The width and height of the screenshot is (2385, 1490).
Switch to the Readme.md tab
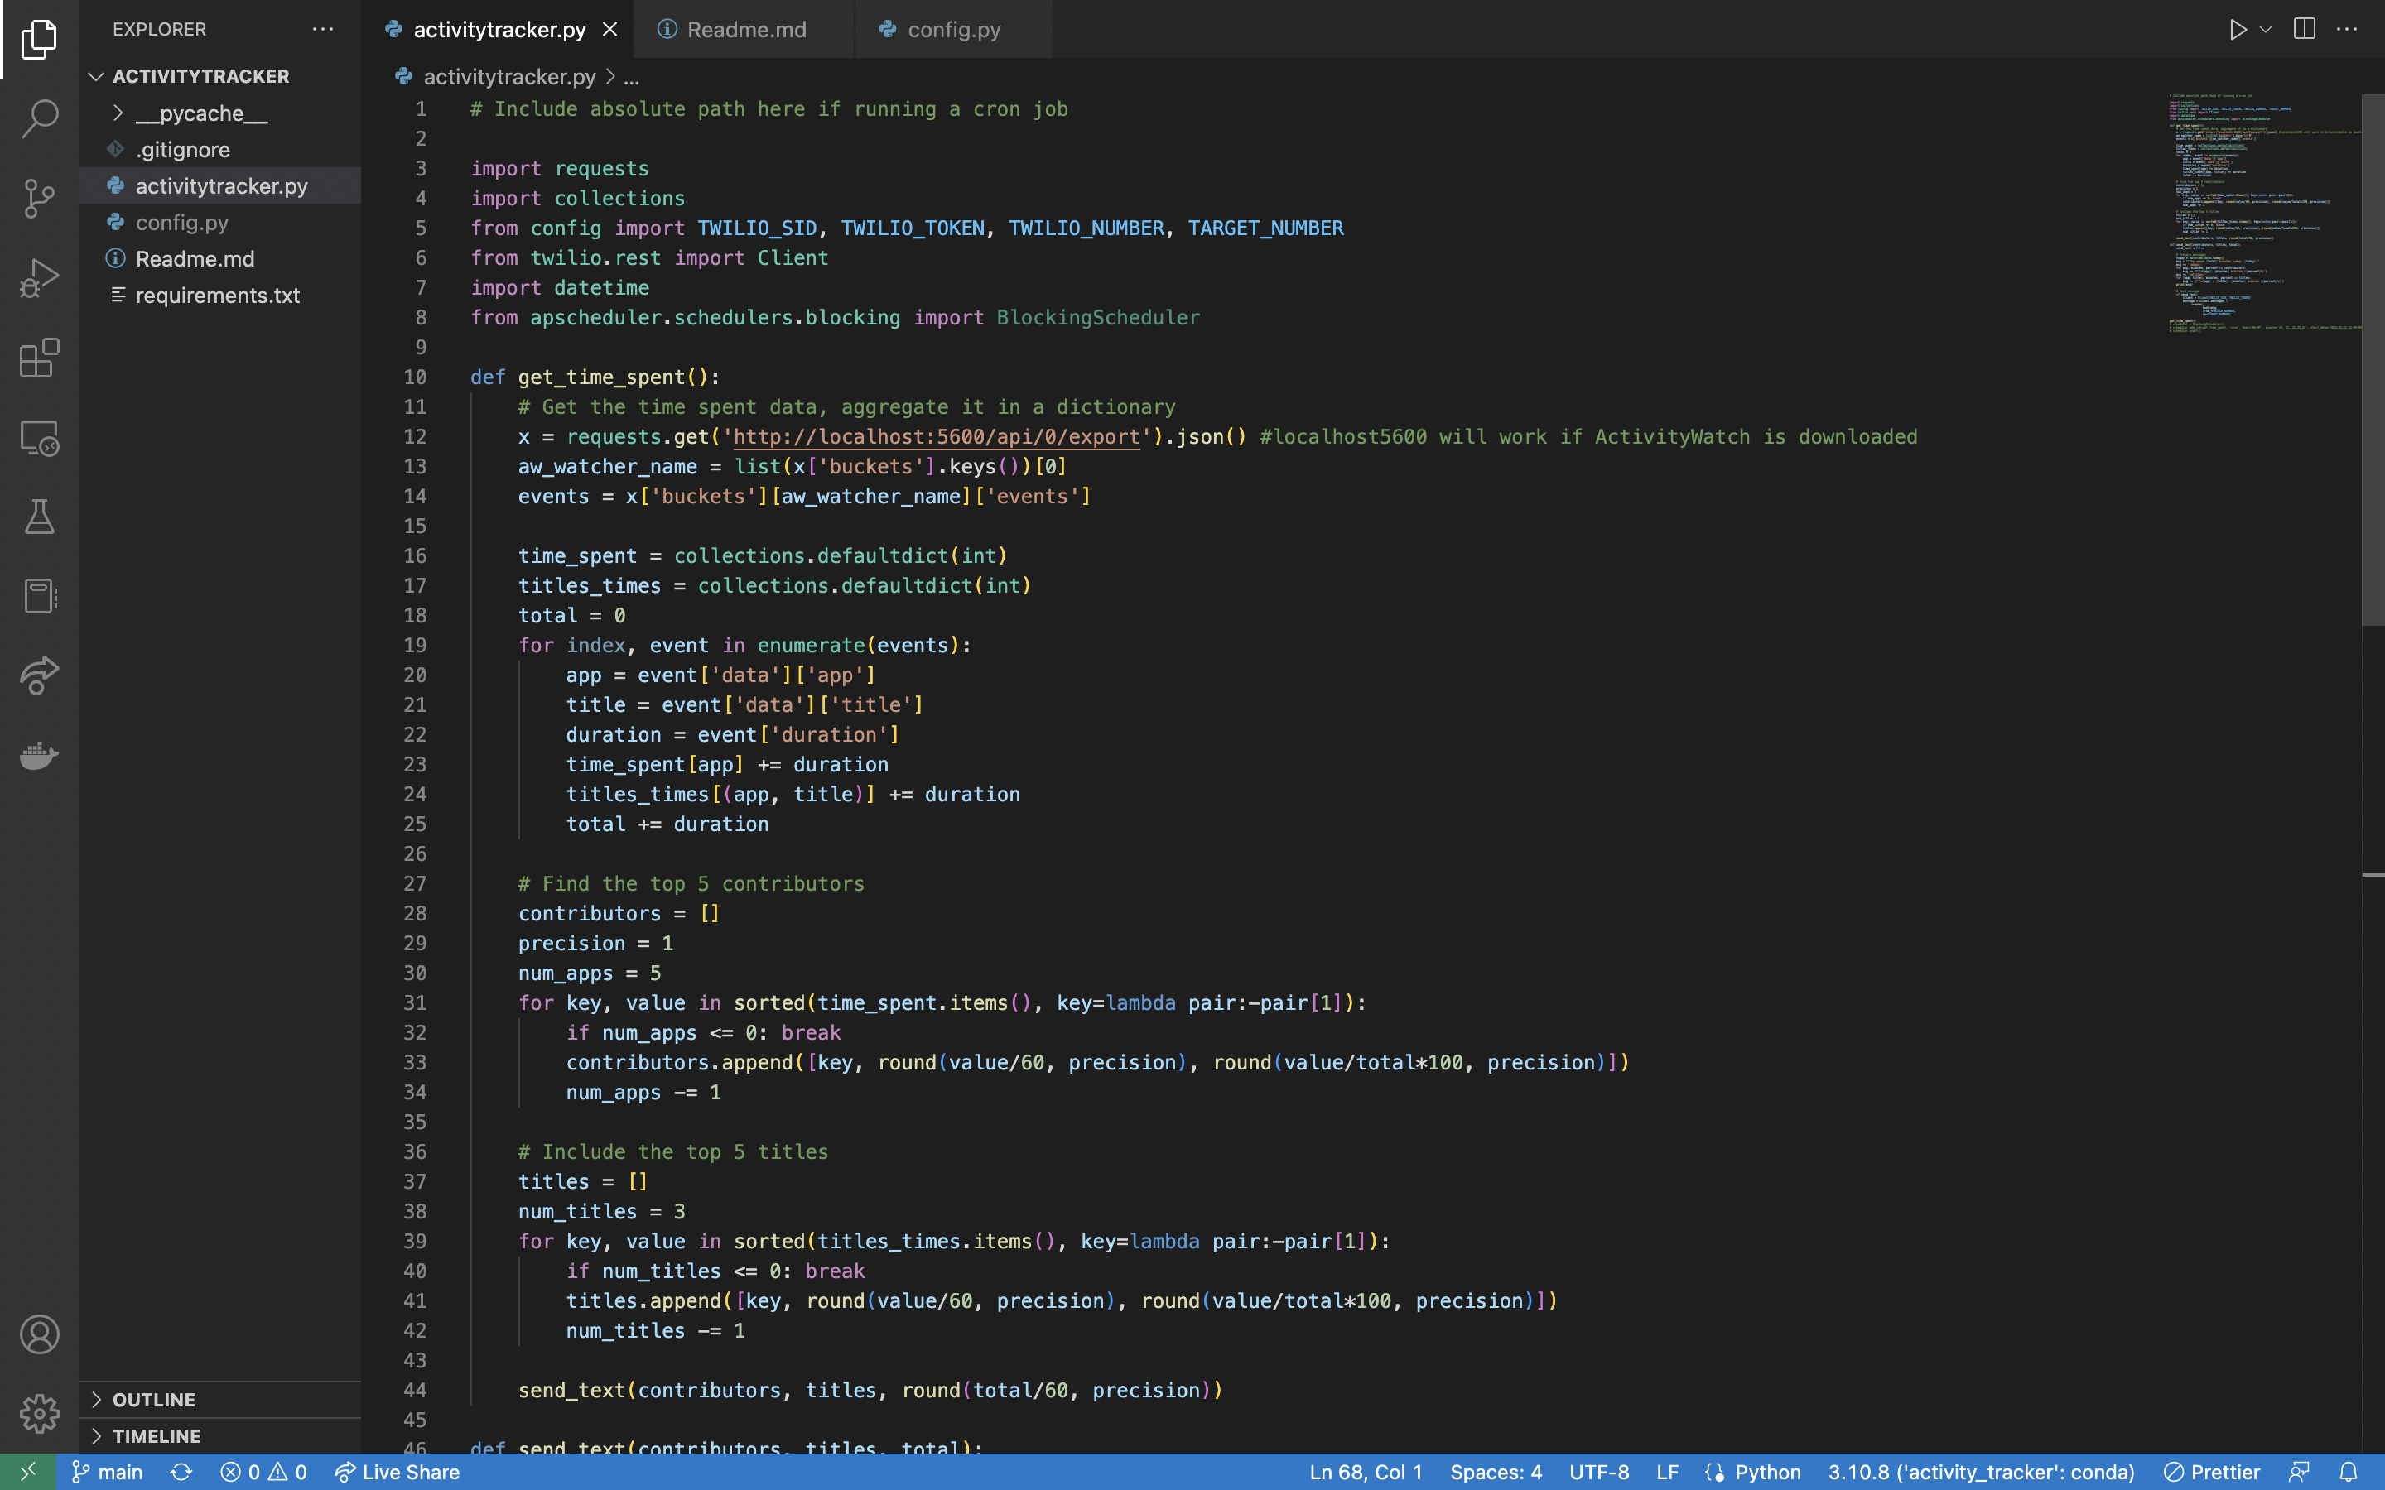[x=746, y=30]
